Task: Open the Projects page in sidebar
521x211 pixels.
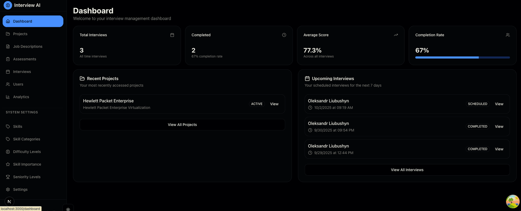Action: point(20,34)
